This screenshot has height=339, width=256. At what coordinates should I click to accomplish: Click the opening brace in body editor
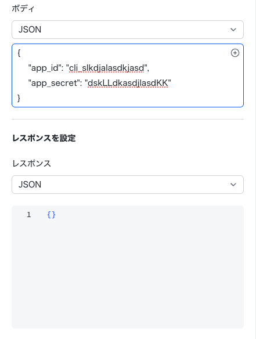(19, 53)
